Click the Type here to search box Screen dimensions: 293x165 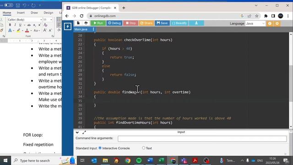(x=44, y=160)
